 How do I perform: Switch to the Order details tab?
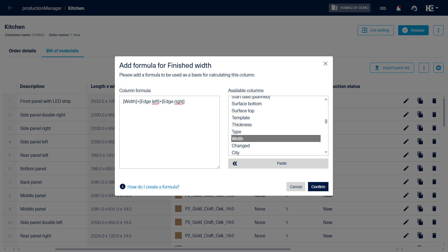click(22, 51)
